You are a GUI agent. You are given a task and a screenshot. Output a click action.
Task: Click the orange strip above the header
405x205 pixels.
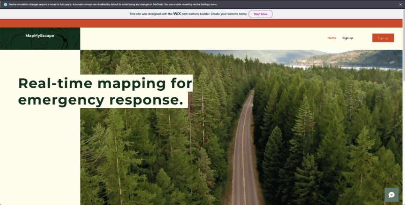(201, 24)
